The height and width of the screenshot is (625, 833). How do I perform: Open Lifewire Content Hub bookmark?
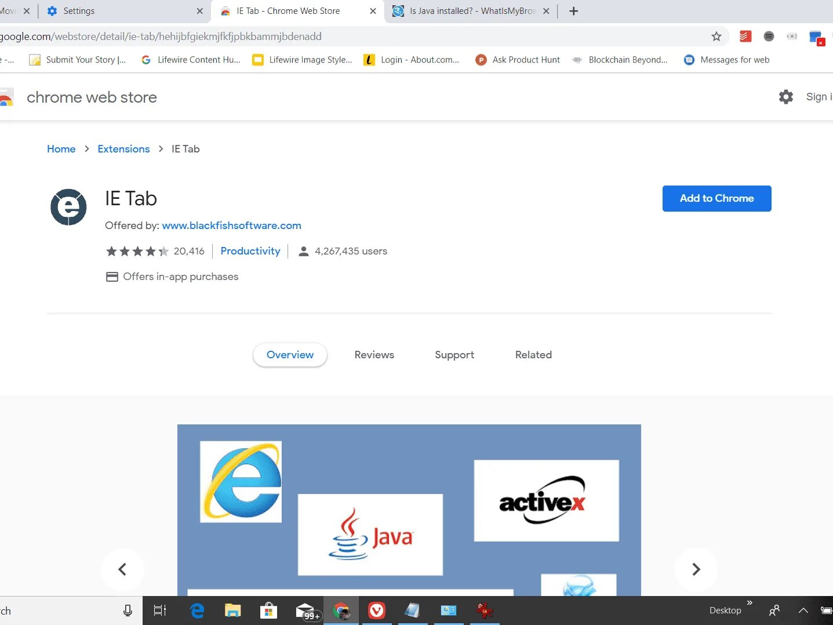191,60
